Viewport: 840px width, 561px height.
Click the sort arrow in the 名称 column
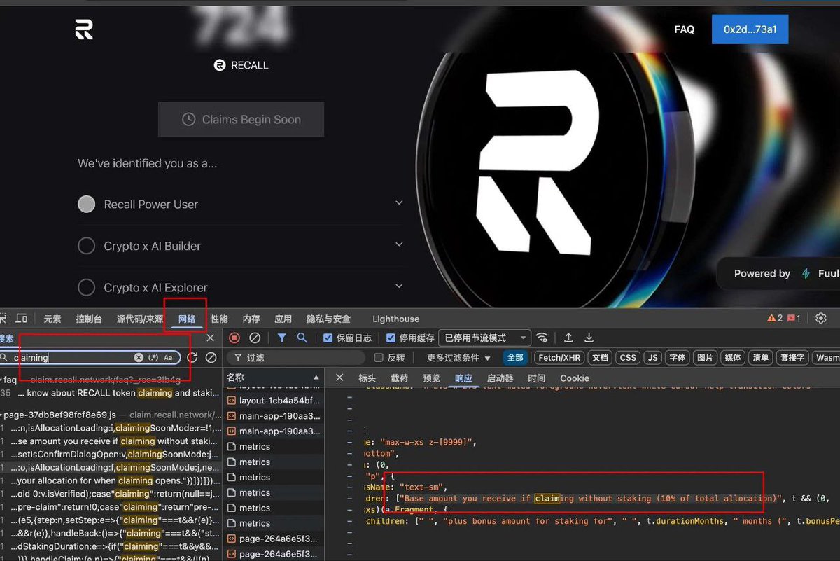pos(315,378)
